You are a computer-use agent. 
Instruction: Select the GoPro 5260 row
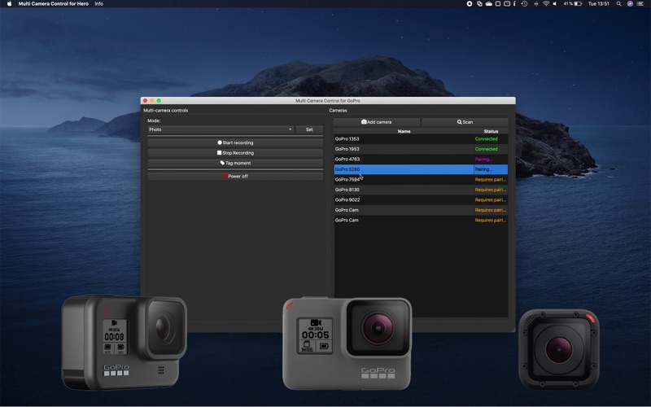click(x=421, y=169)
